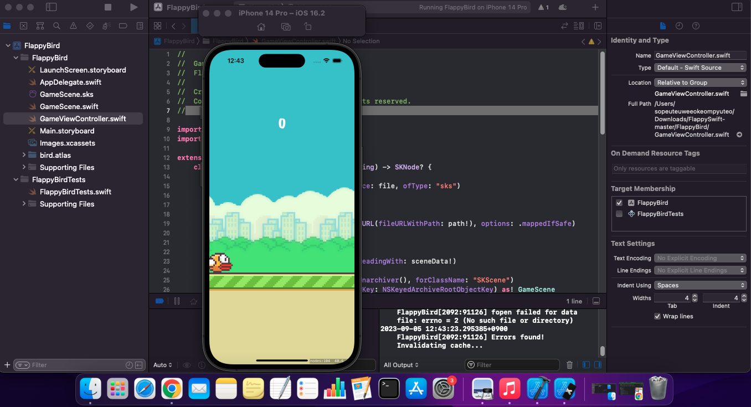Open the Auto variables scope popup
This screenshot has height=407, width=751.
[x=163, y=365]
